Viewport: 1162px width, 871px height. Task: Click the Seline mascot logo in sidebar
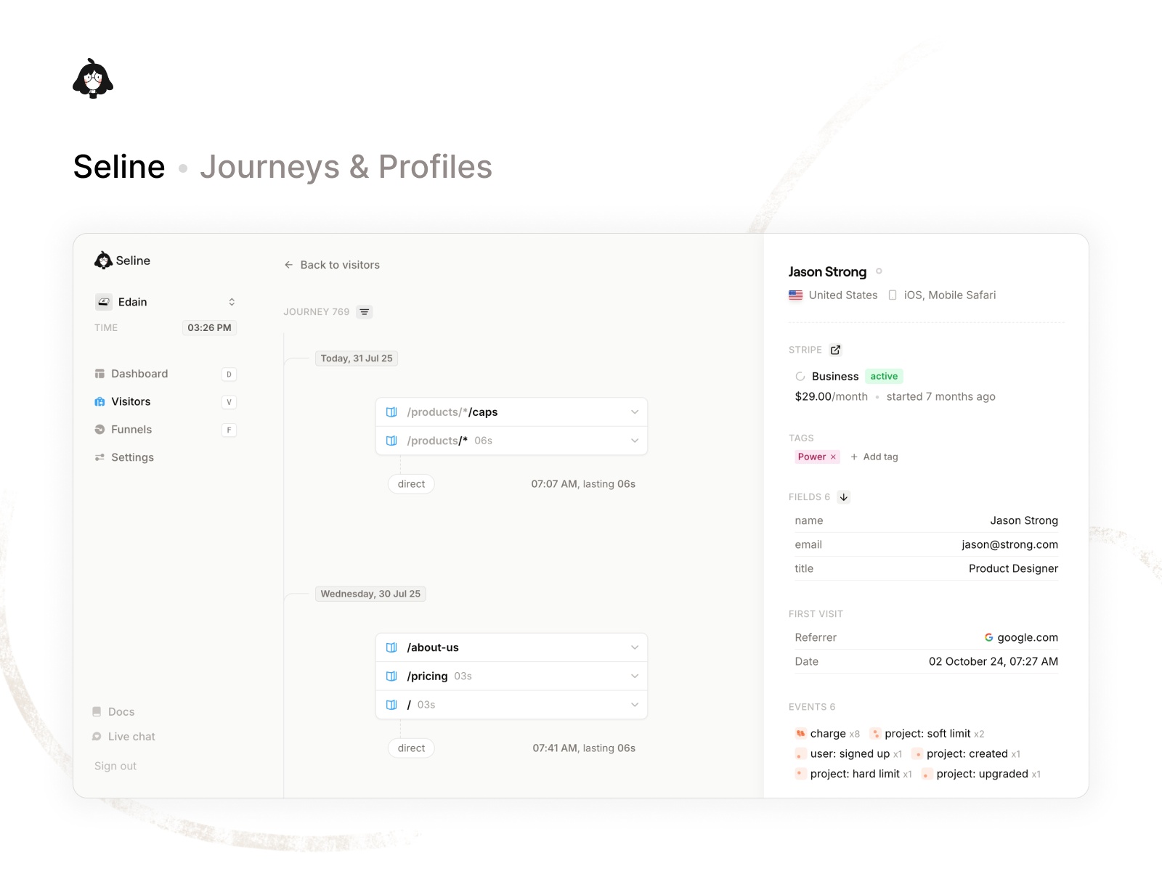point(102,260)
